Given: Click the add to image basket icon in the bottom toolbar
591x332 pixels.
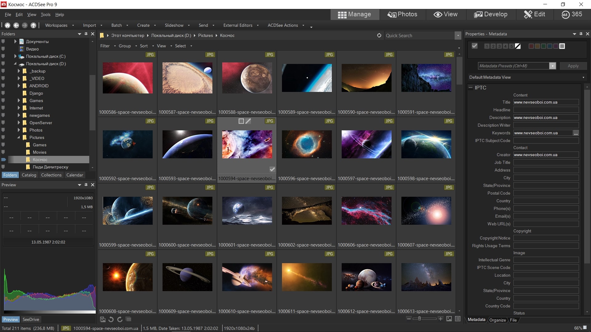Looking at the screenshot, I should click(103, 319).
